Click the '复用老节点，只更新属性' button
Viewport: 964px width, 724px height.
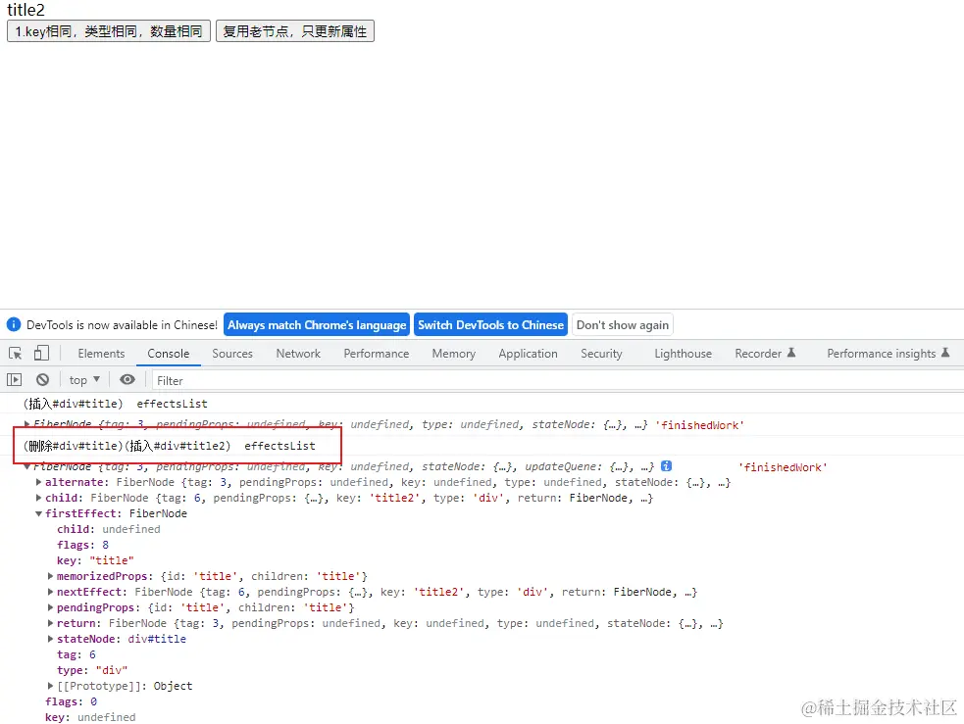click(x=295, y=31)
